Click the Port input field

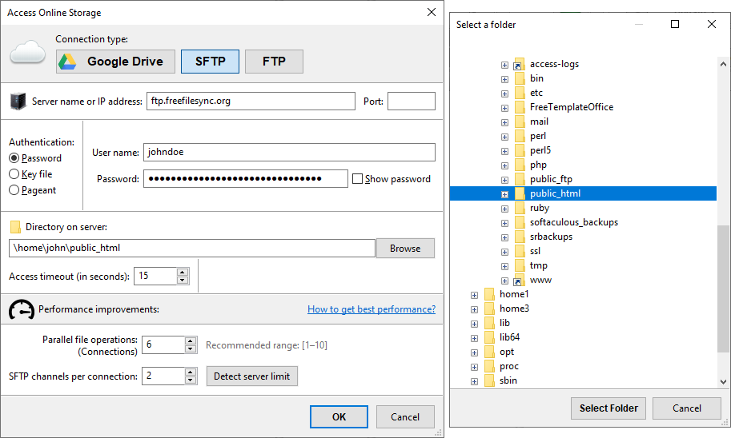(x=411, y=101)
